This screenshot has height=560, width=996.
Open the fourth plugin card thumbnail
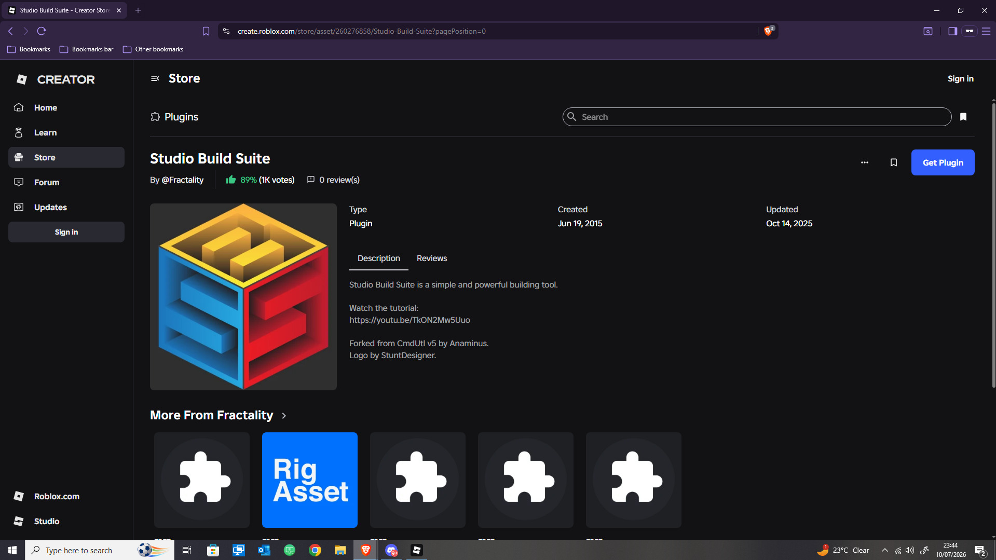pos(526,480)
